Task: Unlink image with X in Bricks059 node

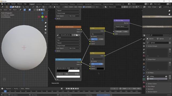Action: pos(79,35)
